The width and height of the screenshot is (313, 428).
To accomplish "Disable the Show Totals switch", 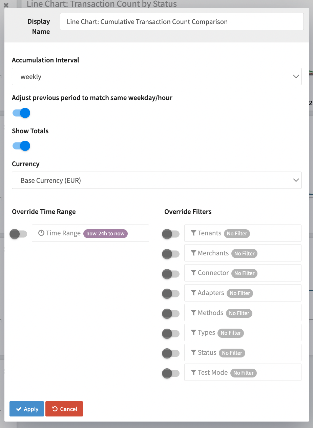I will (21, 146).
